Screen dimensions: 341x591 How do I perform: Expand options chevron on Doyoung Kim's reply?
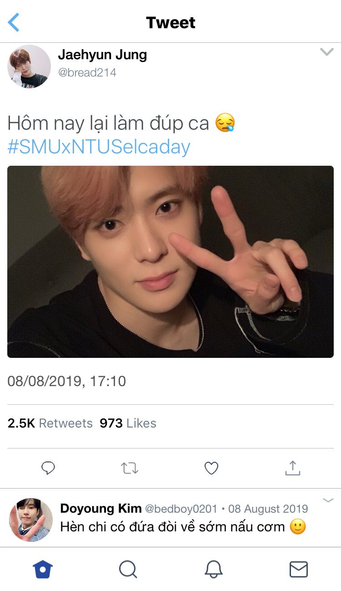[328, 500]
